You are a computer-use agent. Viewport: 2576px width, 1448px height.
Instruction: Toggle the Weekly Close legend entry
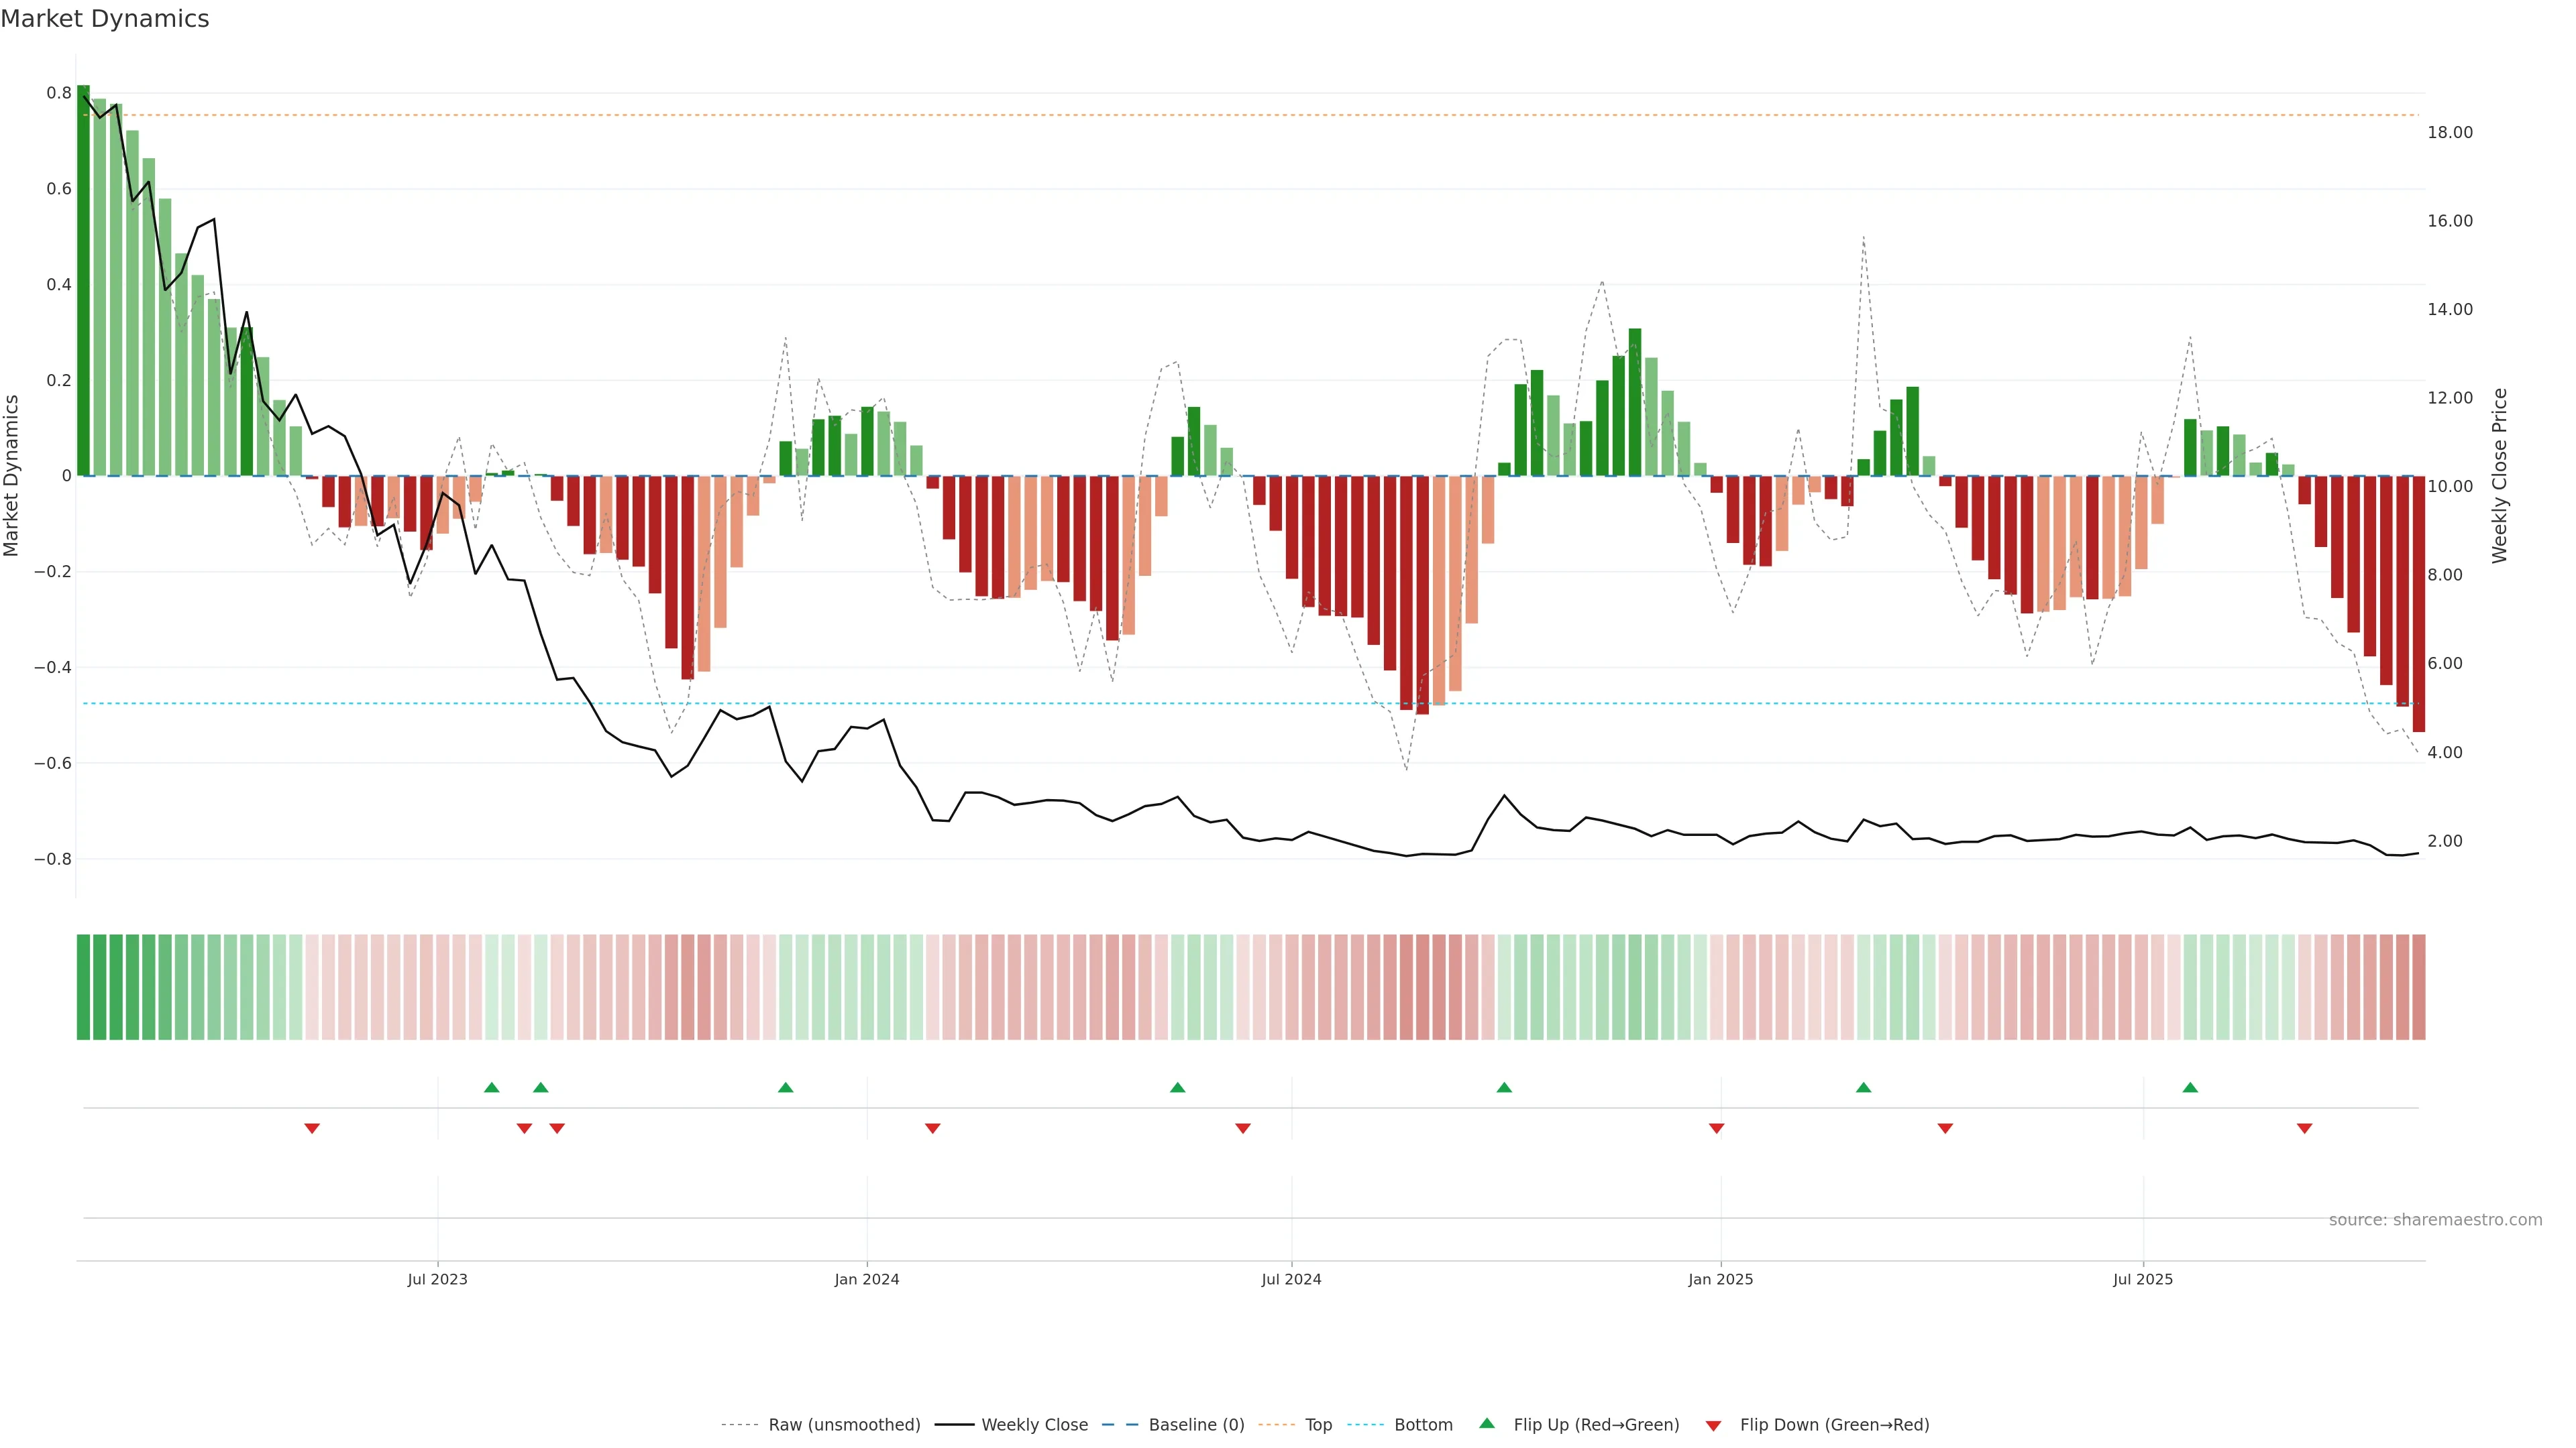click(x=1034, y=1425)
